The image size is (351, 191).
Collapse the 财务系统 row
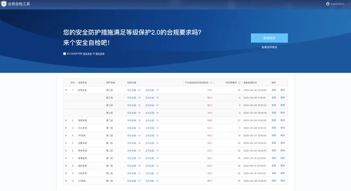[x=66, y=90]
